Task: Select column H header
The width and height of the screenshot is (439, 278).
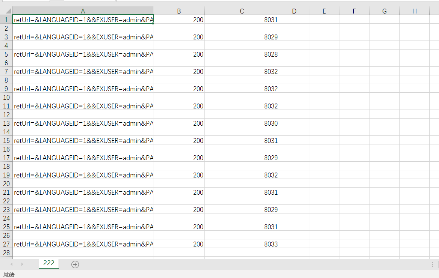Action: pyautogui.click(x=414, y=11)
